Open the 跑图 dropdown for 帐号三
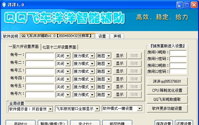The width and height of the screenshot is (199, 125). point(104,71)
